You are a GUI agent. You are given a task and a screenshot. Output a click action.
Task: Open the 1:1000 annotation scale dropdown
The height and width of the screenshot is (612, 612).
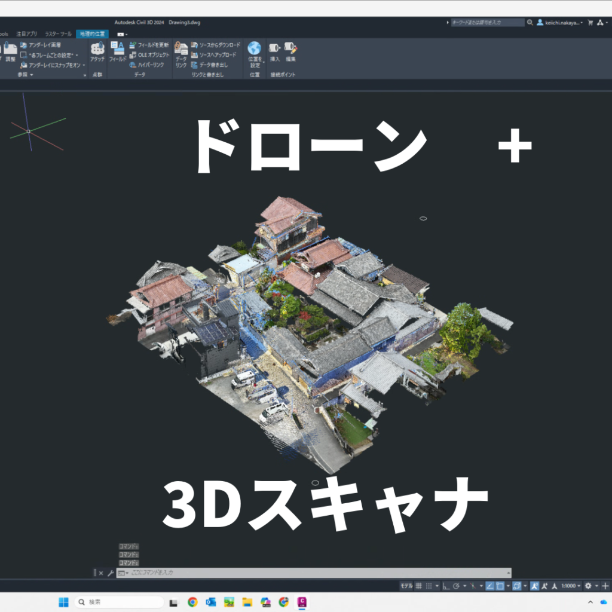click(571, 586)
